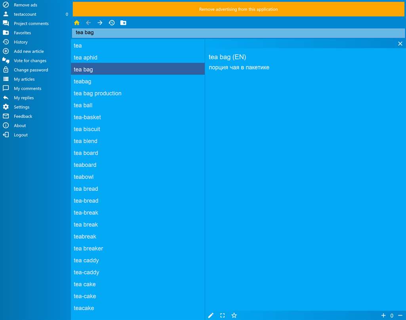
Task: Navigate back with the left arrow
Action: tap(88, 23)
